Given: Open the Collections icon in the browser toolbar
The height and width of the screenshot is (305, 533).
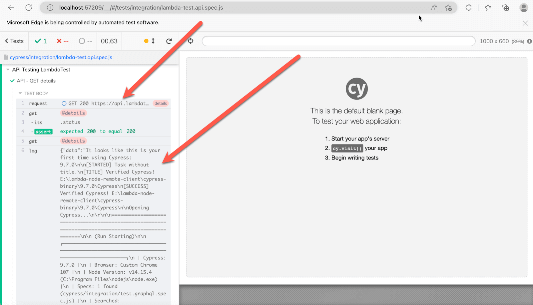Looking at the screenshot, I should (505, 7).
